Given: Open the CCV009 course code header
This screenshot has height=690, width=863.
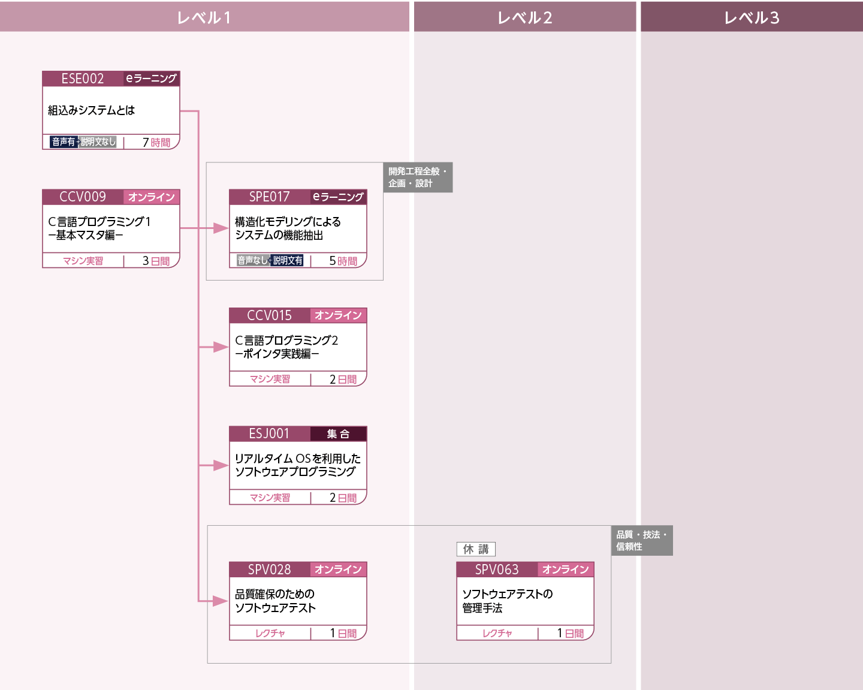Looking at the screenshot, I should point(83,197).
